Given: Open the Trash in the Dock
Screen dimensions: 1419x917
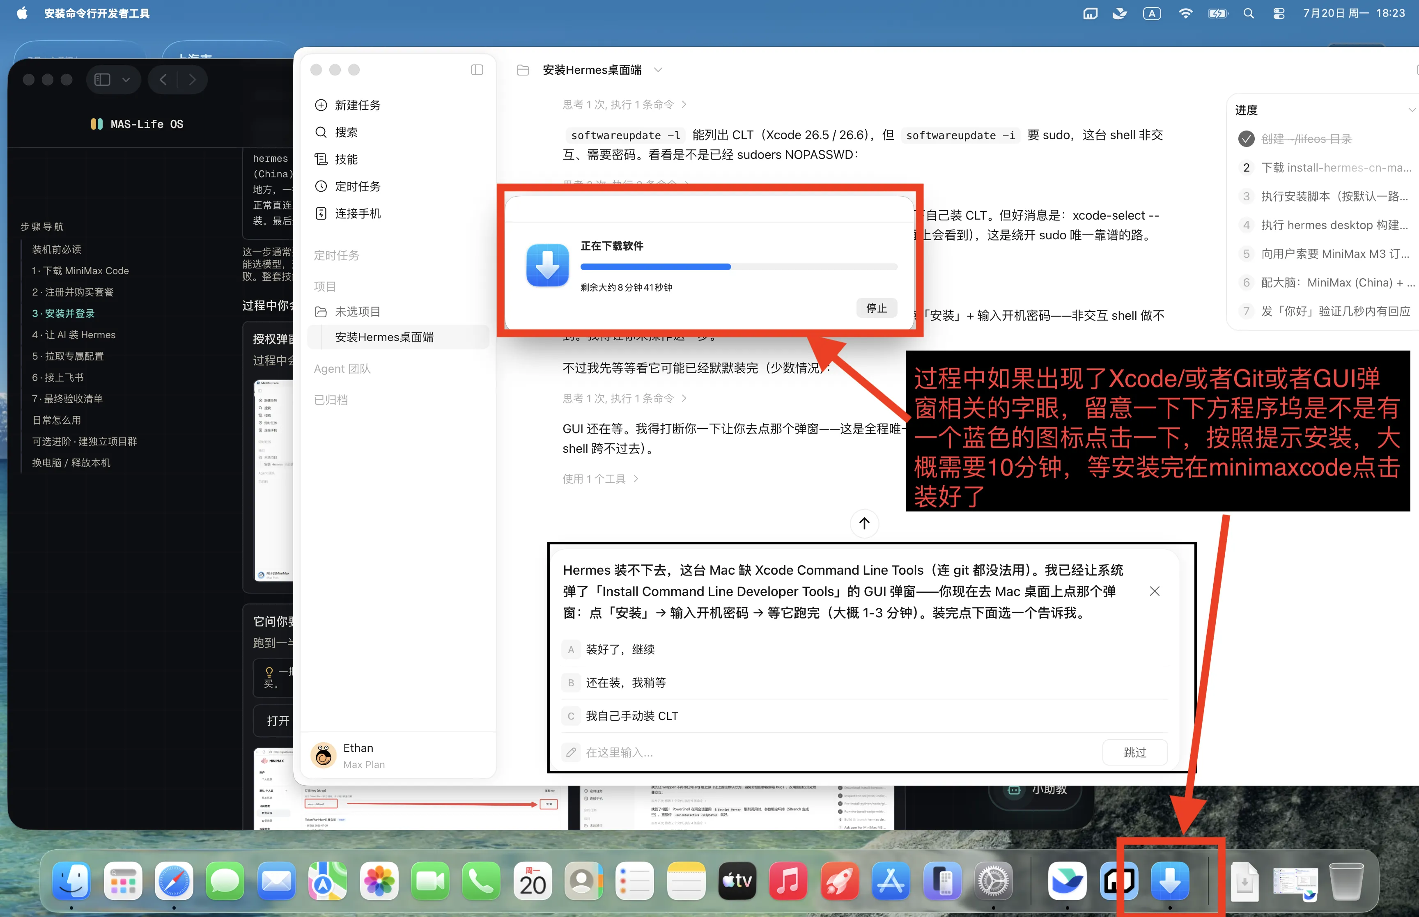Looking at the screenshot, I should pos(1346,881).
